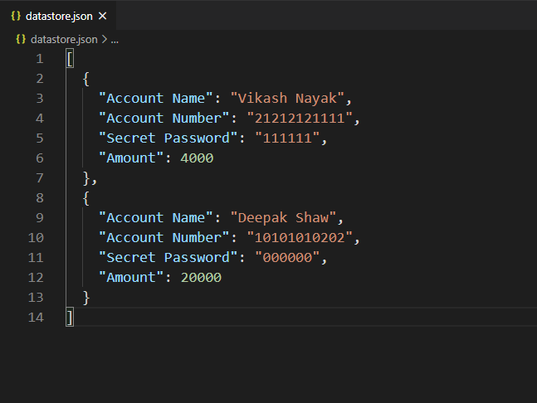Image resolution: width=537 pixels, height=403 pixels.
Task: Close the datastore.json editor tab
Action: click(x=101, y=15)
